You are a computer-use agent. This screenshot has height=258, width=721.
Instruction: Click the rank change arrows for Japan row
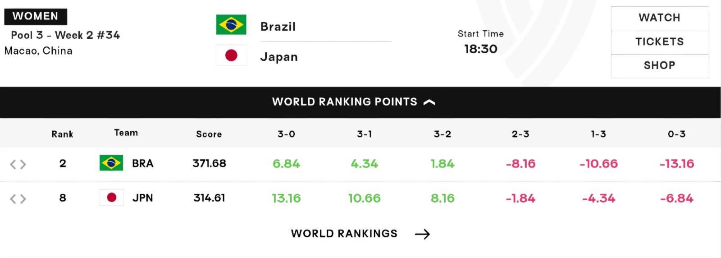point(18,198)
